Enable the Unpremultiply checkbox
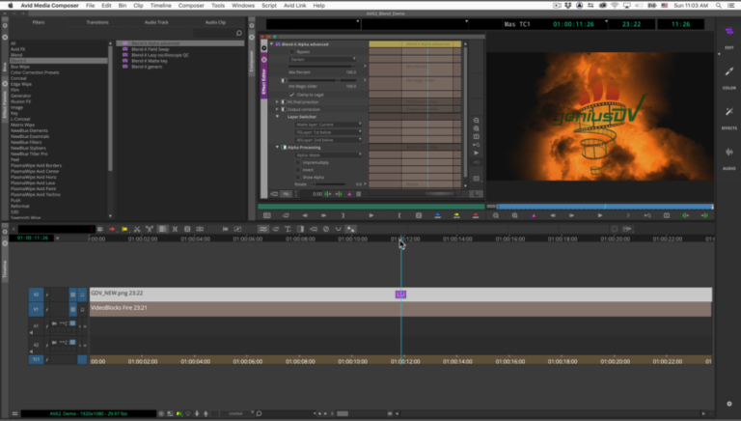 coord(298,162)
